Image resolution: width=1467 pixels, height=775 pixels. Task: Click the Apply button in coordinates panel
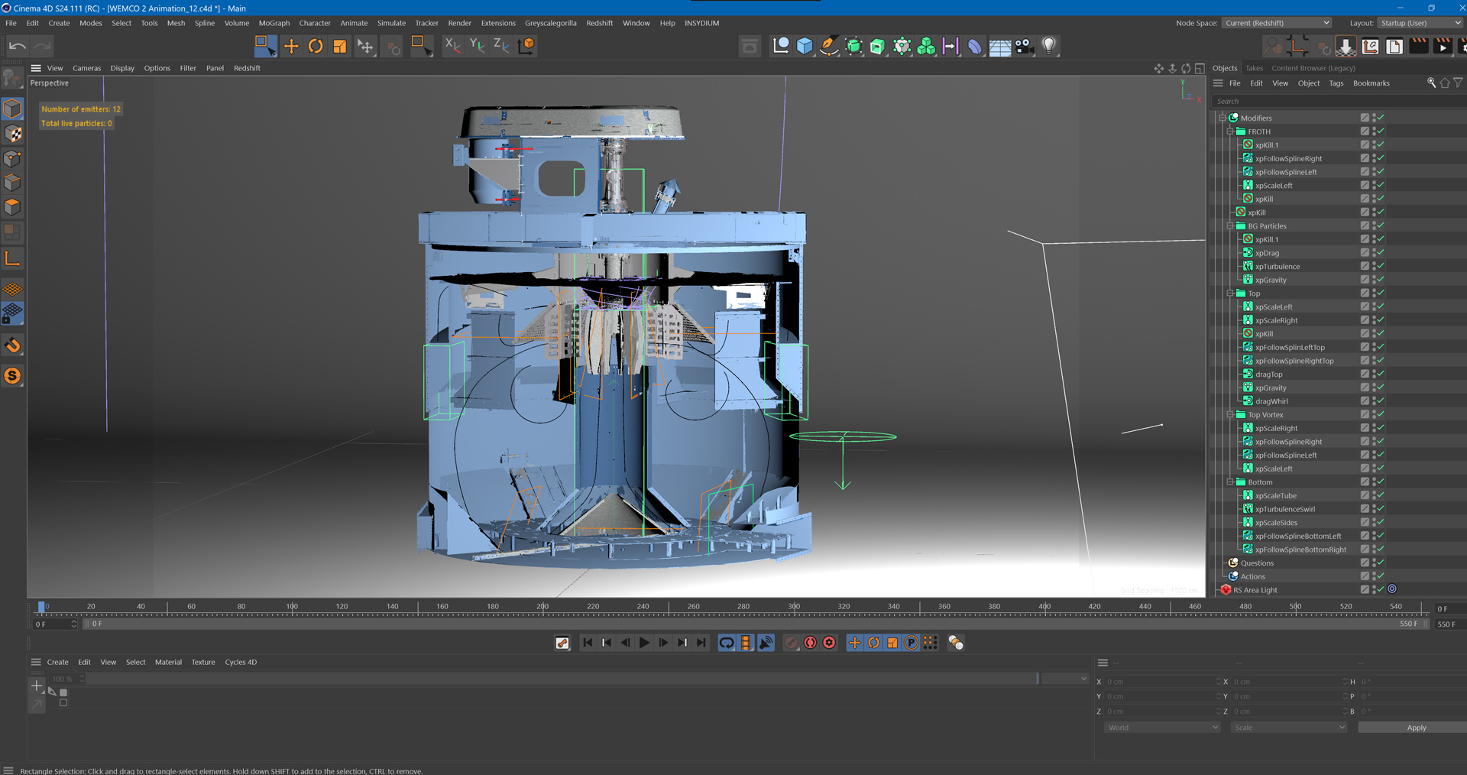coord(1416,728)
